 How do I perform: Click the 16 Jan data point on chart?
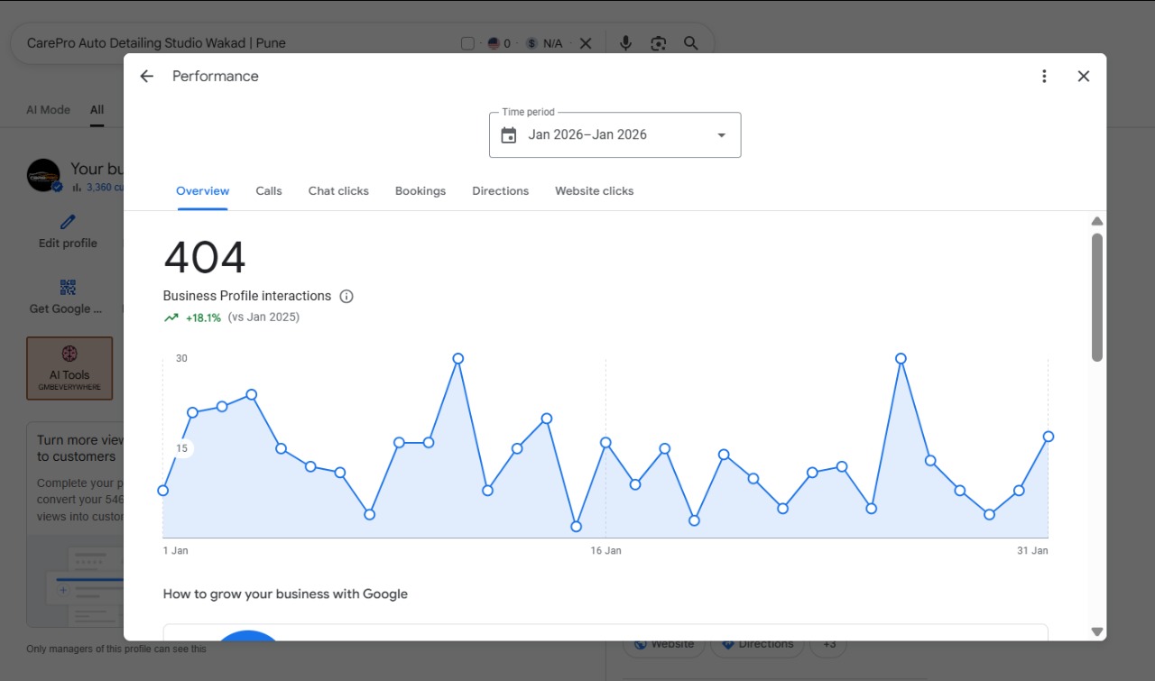[x=605, y=443]
